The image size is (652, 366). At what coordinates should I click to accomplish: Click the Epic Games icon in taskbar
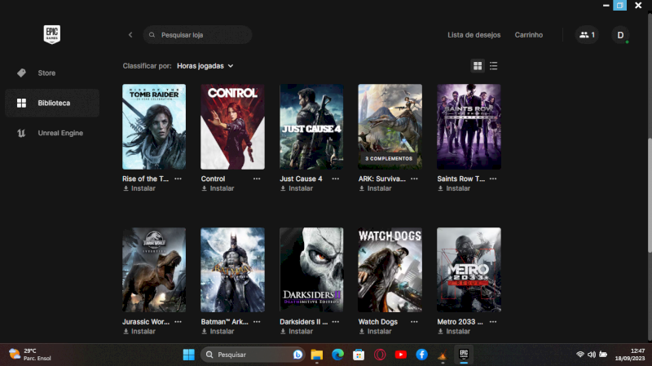(x=463, y=355)
